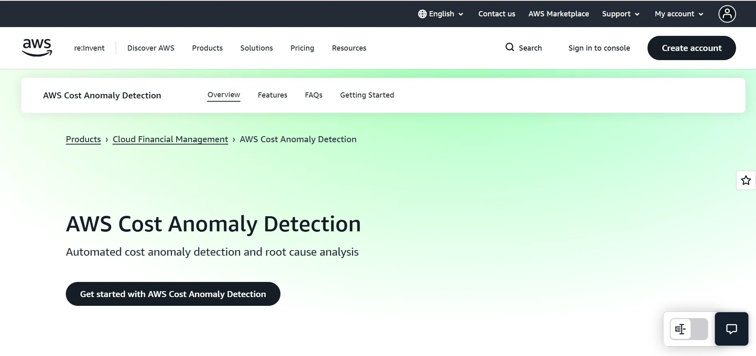Open the Solutions menu
Viewport: 756px width, 356px height.
coord(257,48)
